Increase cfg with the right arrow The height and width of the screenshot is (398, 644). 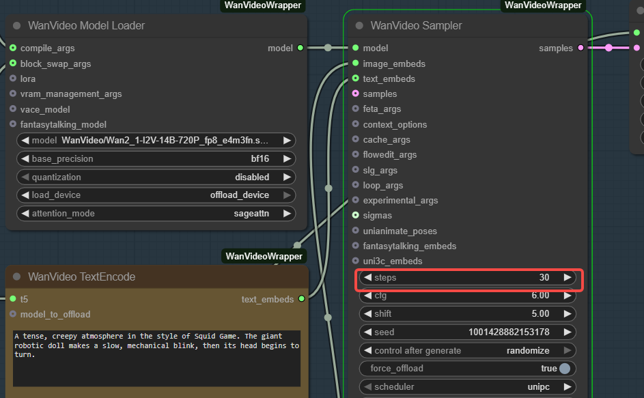(568, 296)
